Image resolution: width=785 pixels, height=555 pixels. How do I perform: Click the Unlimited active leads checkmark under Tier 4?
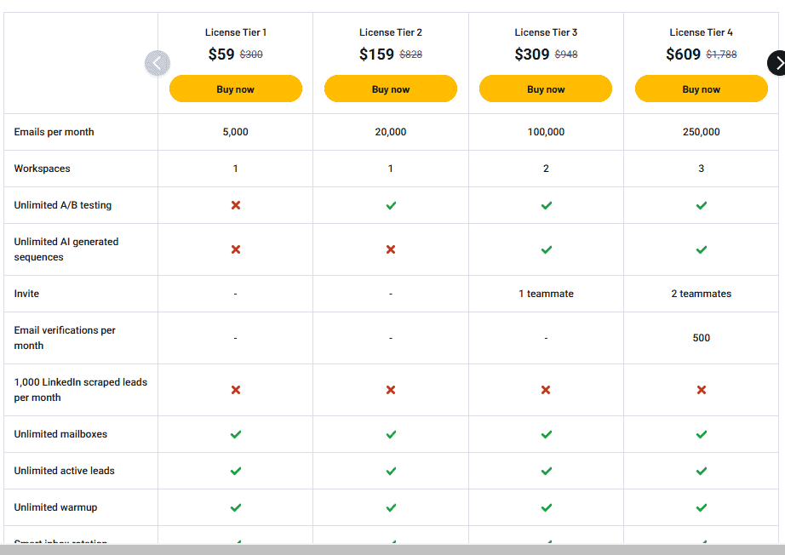(701, 471)
